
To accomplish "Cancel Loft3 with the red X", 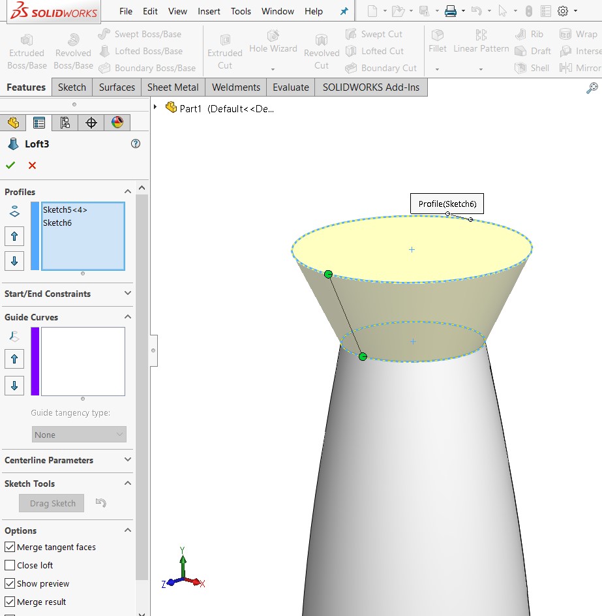I will coord(32,166).
